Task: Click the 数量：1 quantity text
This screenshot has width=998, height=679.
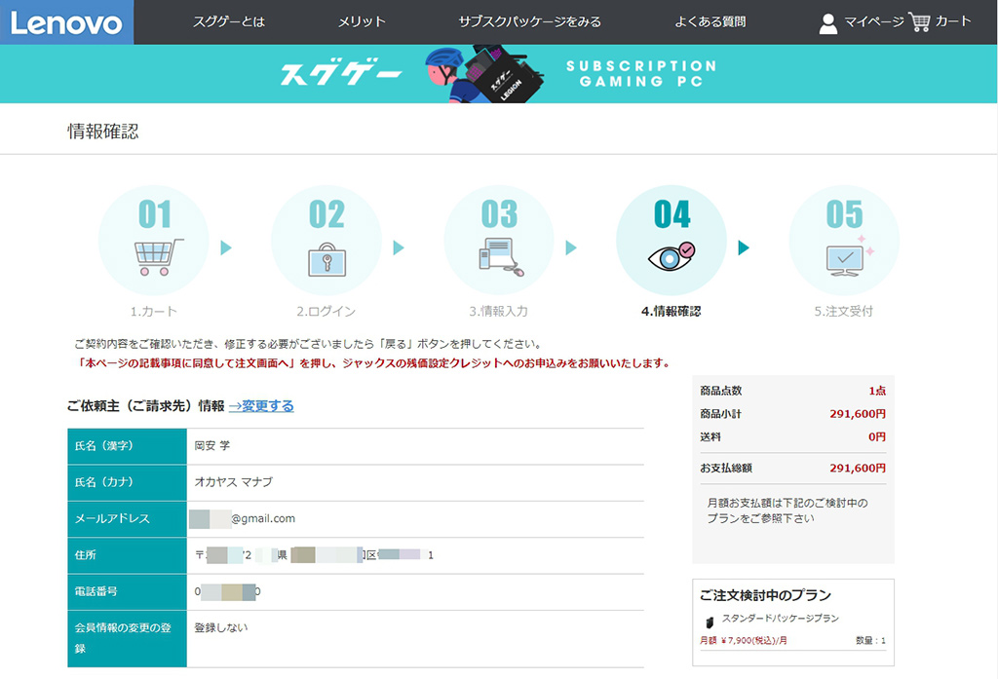Action: pos(870,640)
